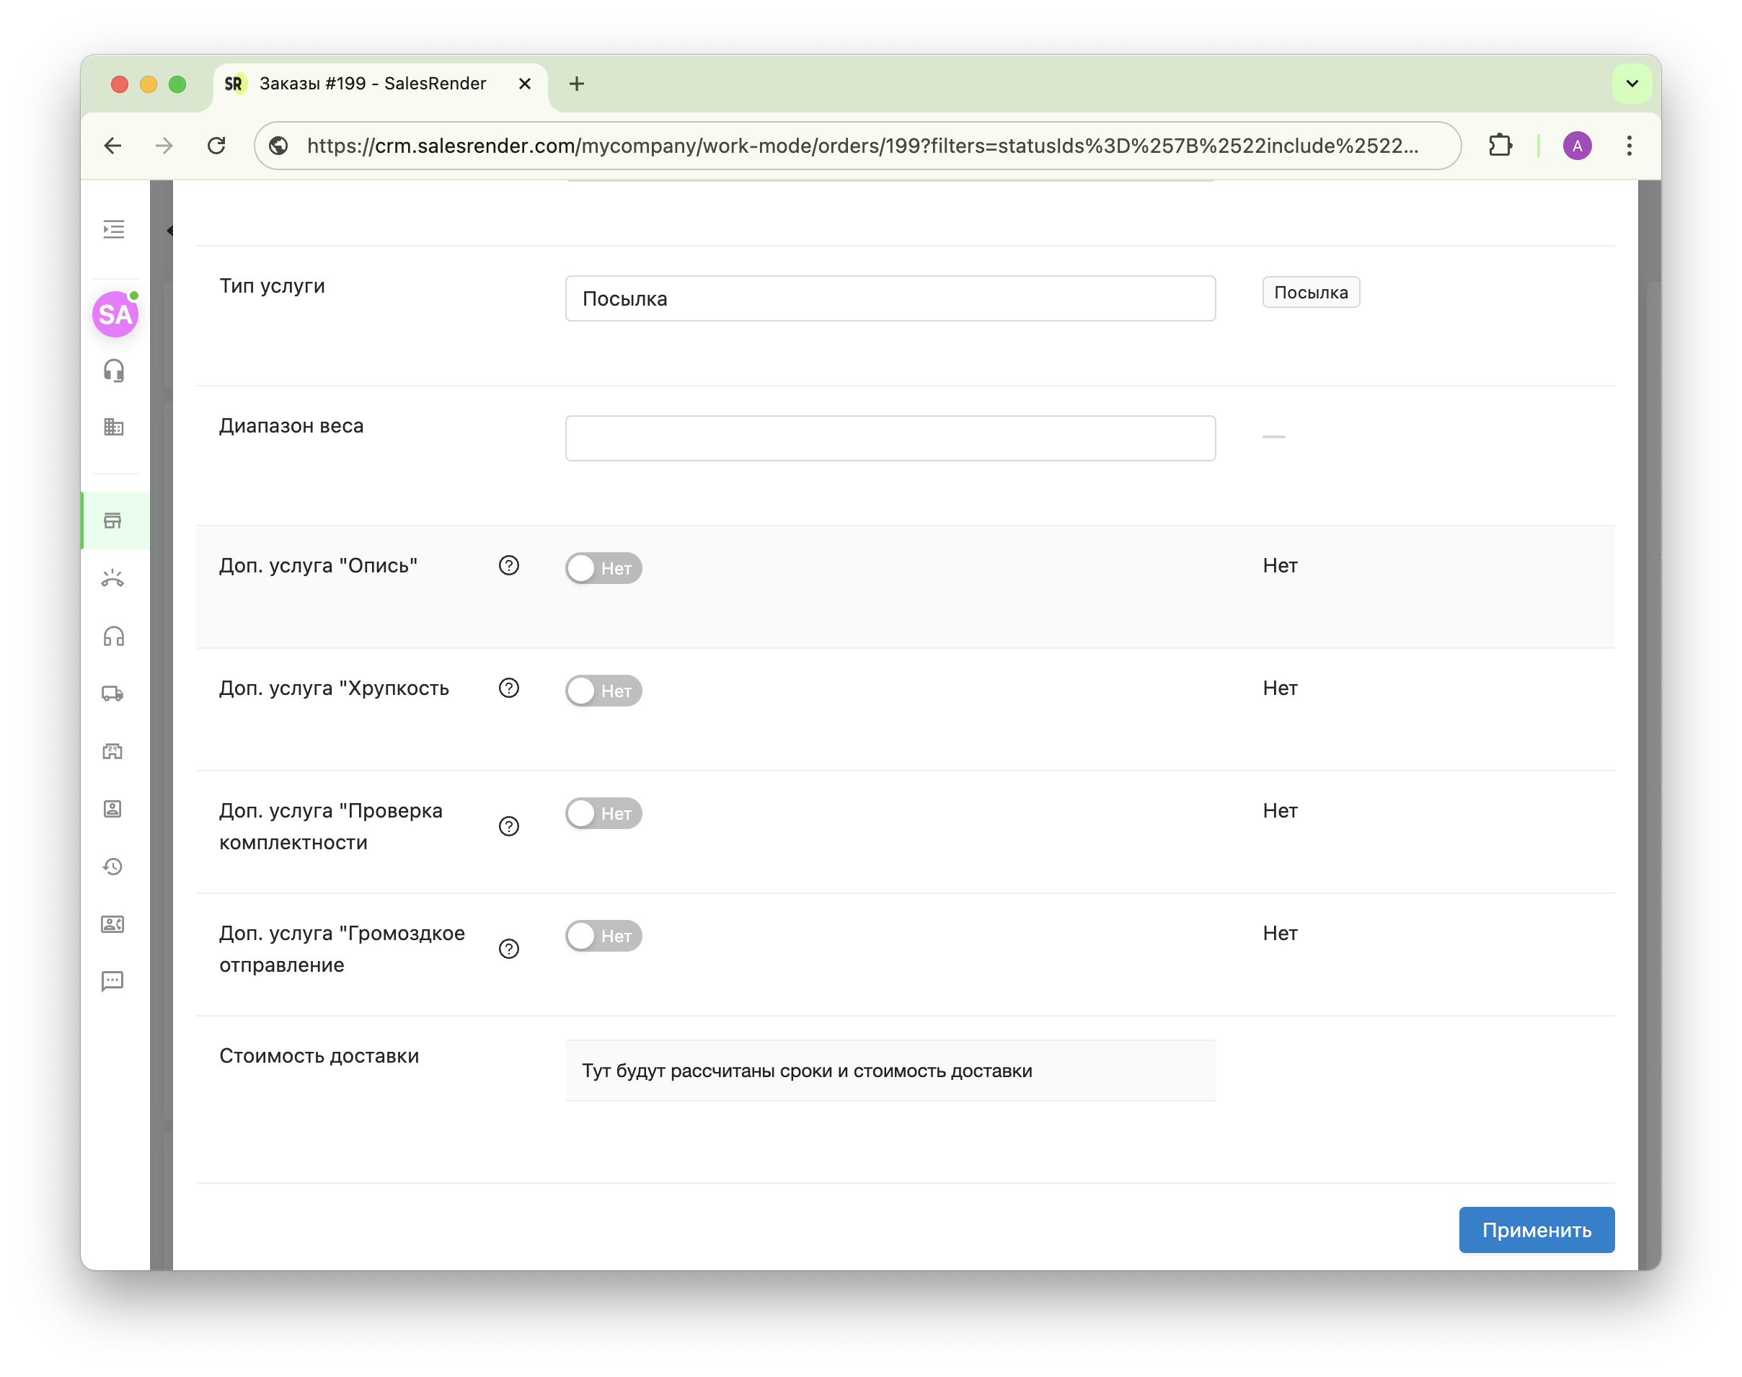Open a new browser tab

(576, 84)
